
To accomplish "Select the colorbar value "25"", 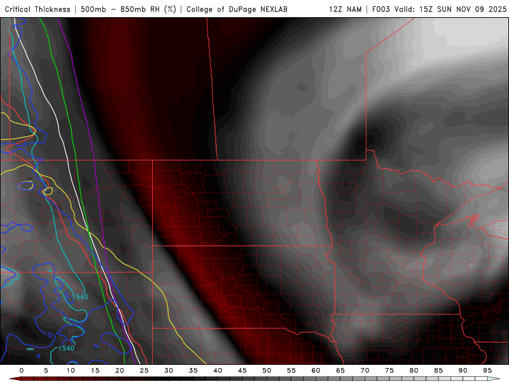I will (144, 371).
